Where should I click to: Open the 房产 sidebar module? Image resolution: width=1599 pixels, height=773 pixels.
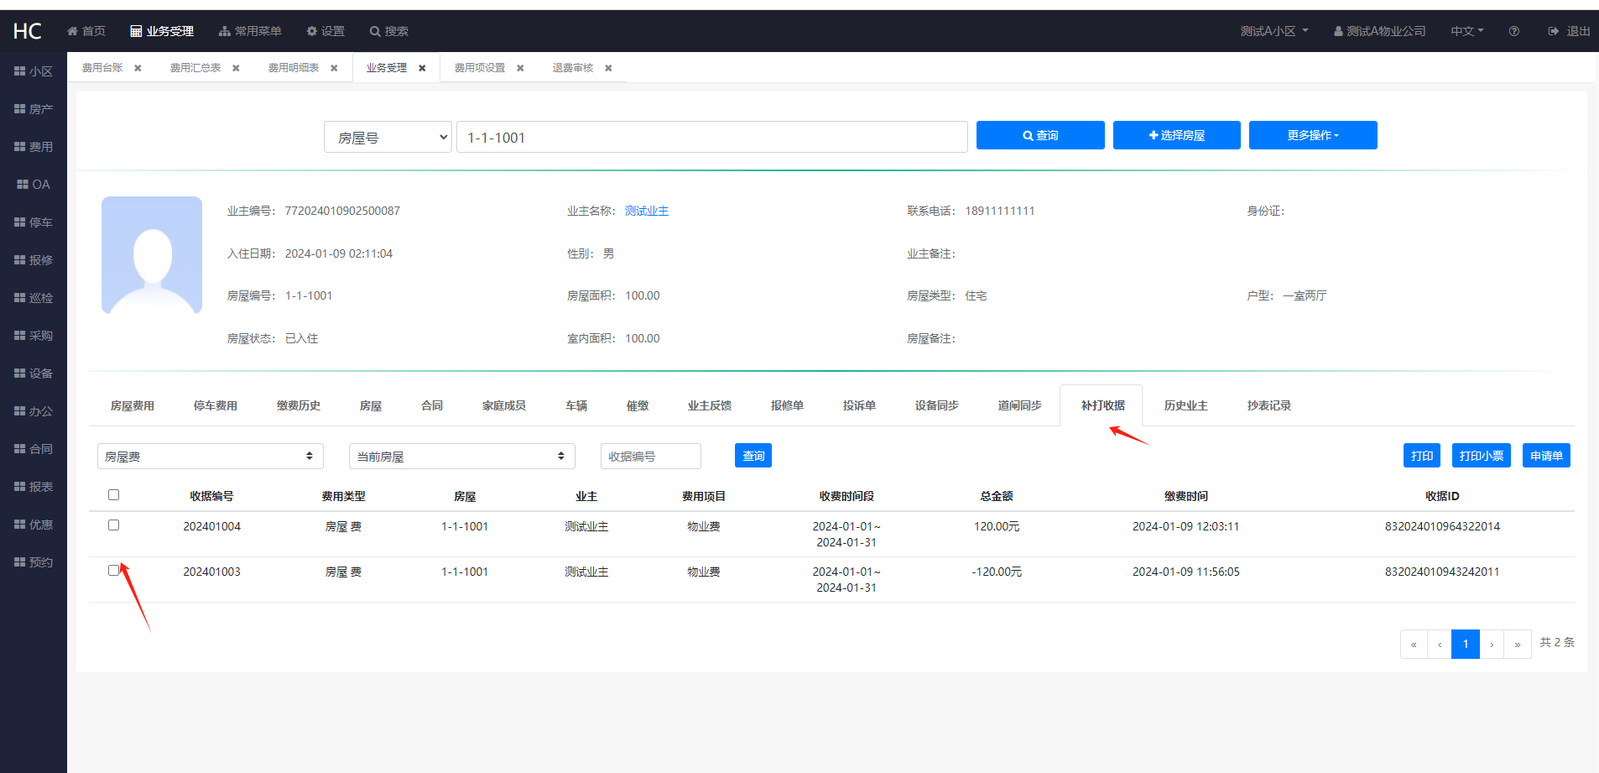(34, 109)
